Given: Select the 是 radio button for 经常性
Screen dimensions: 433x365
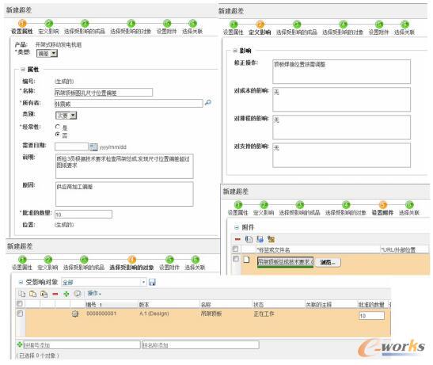Looking at the screenshot, I should click(58, 127).
